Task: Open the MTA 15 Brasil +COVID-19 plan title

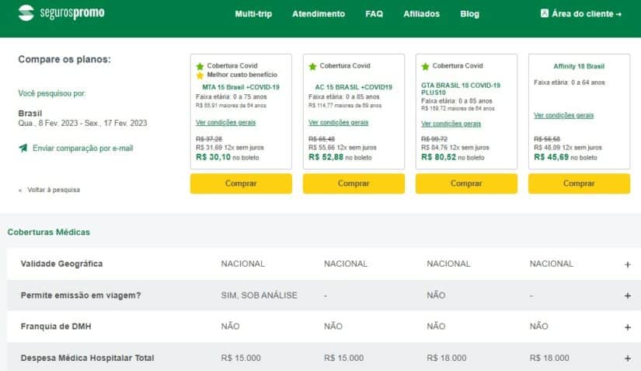Action: click(241, 87)
